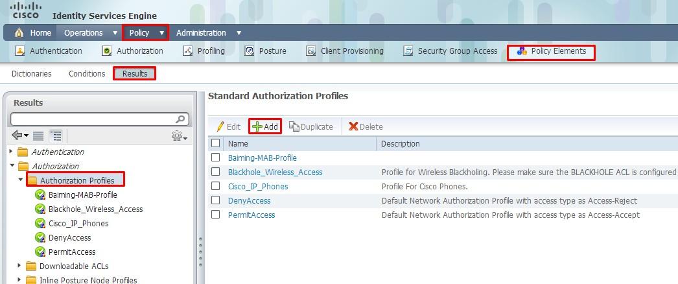
Task: Check the Cisco_IP_Phones row checkbox
Action: (x=216, y=186)
